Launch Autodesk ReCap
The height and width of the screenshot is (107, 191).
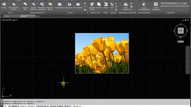92,6
